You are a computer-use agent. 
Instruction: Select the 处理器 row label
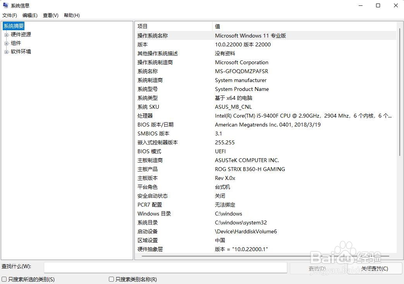click(x=145, y=116)
